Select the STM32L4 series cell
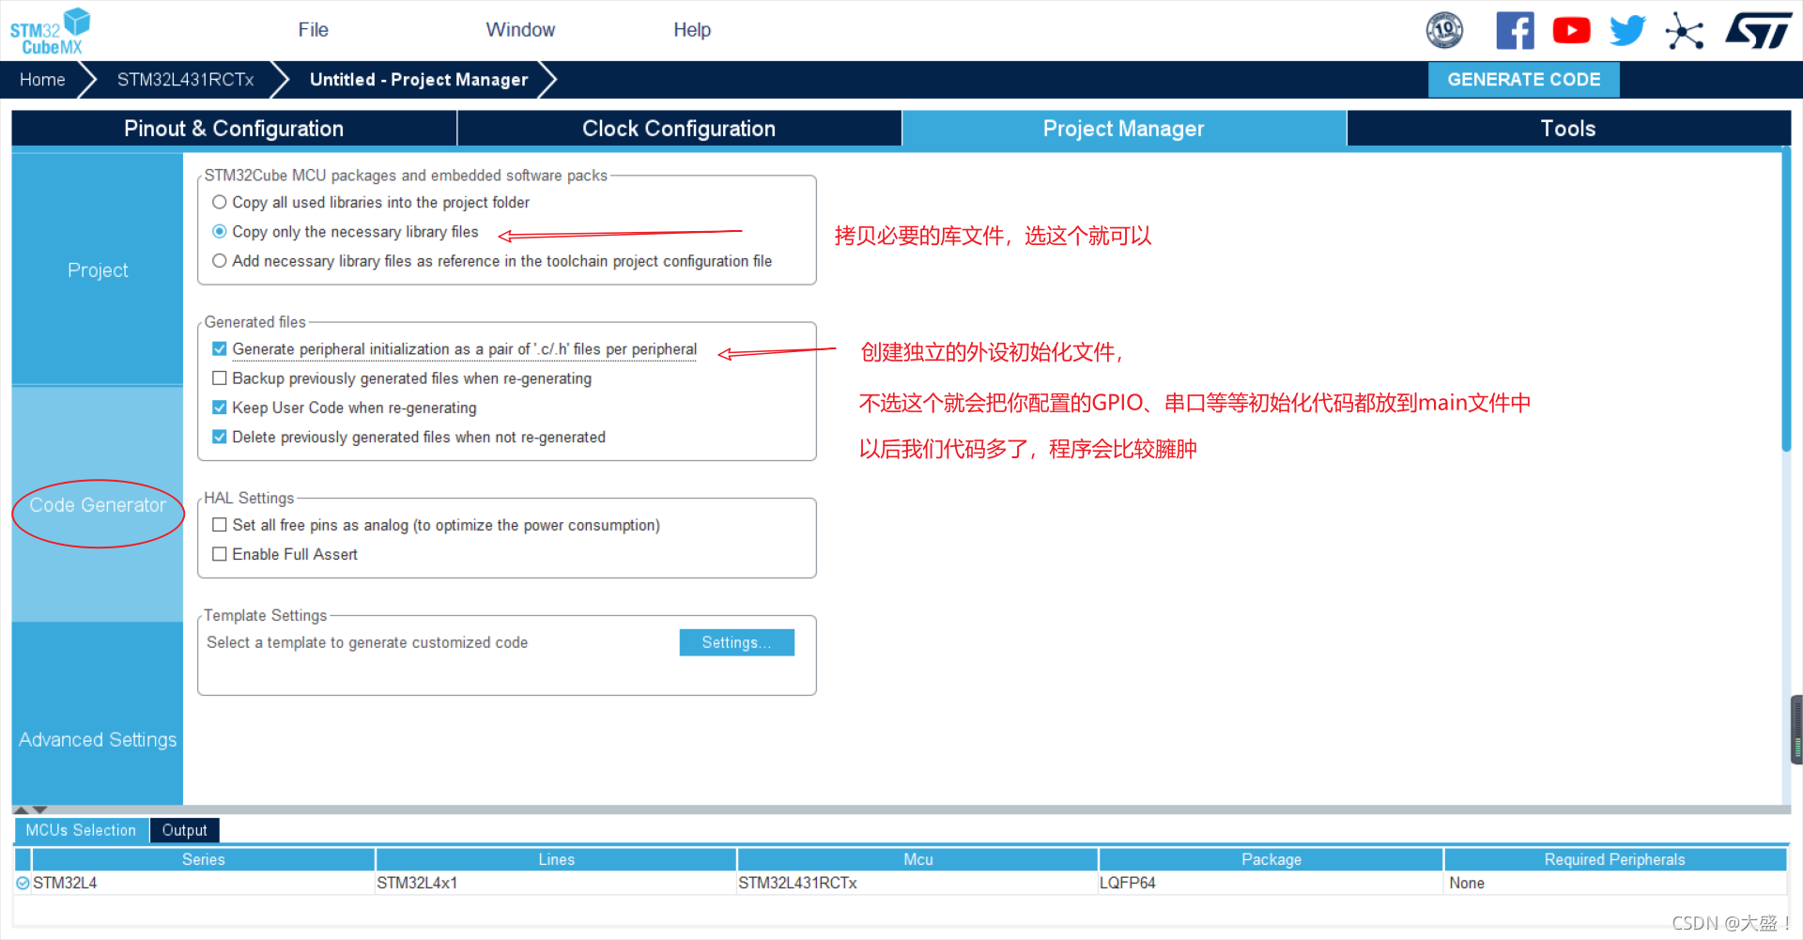Image resolution: width=1803 pixels, height=940 pixels. point(203,883)
